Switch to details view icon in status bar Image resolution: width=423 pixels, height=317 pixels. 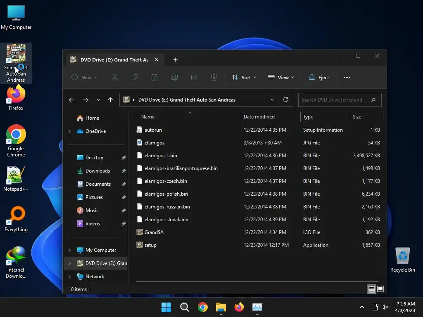(x=371, y=289)
